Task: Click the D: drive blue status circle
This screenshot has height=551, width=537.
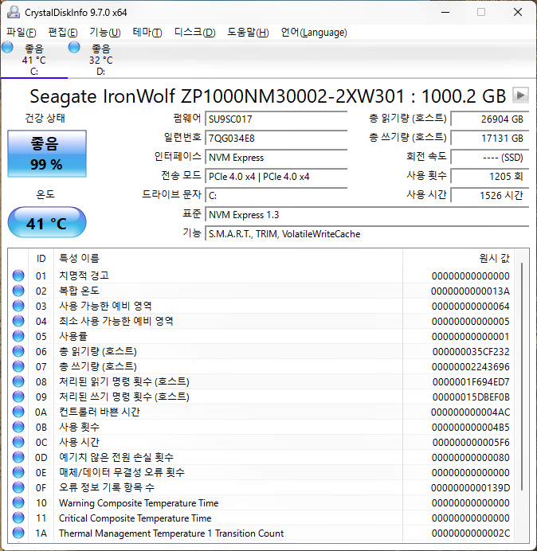Action: click(74, 47)
